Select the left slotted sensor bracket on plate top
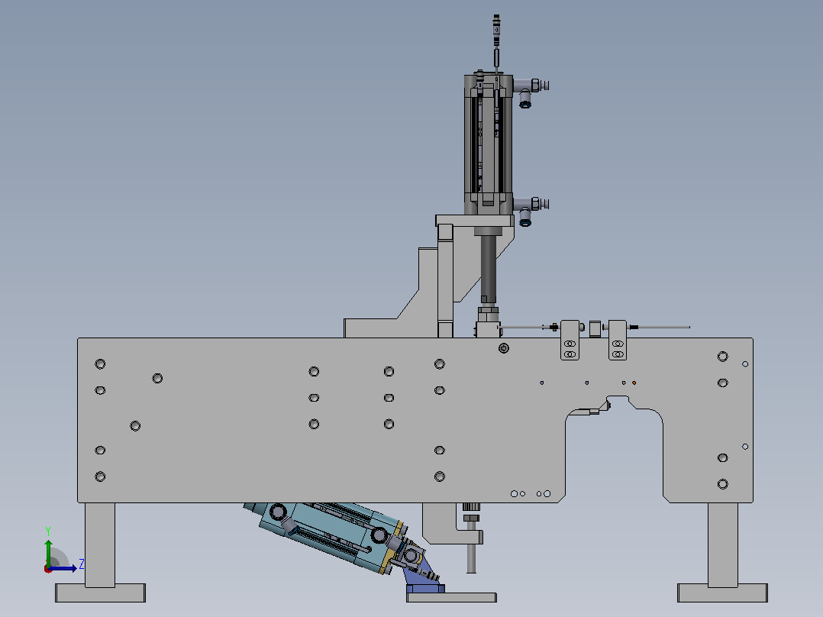The width and height of the screenshot is (823, 617). (570, 340)
